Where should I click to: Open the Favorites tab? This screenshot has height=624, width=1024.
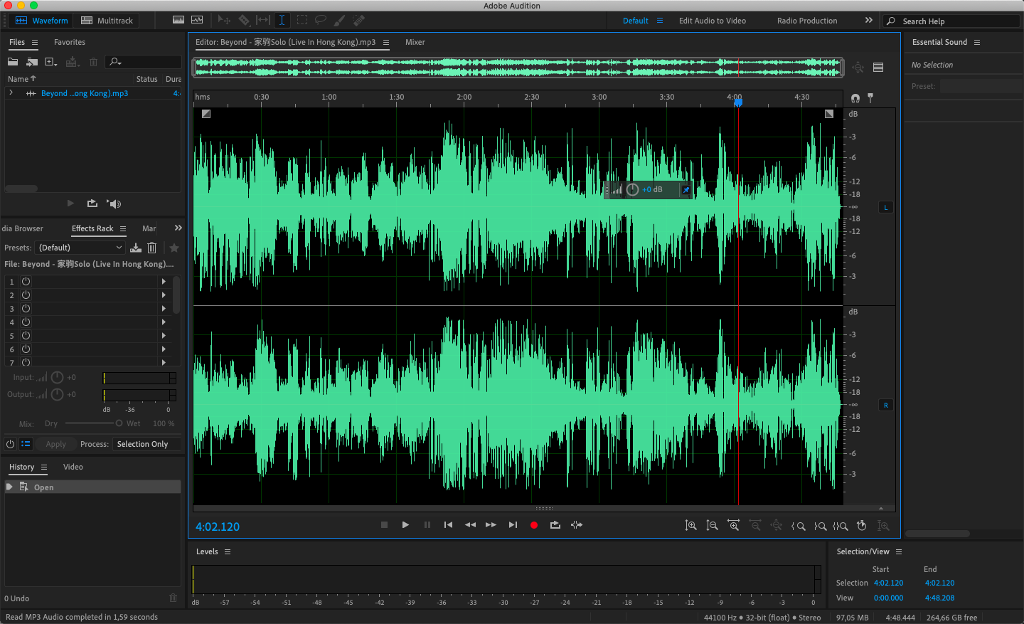pyautogui.click(x=70, y=42)
